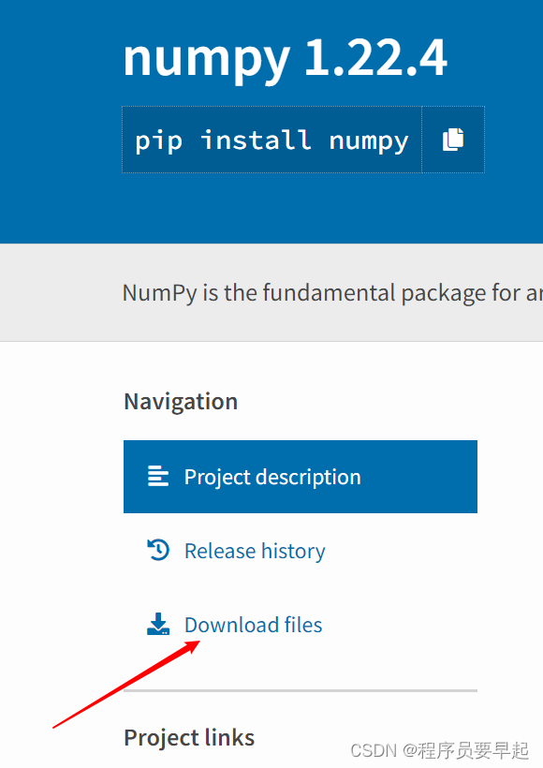The image size is (543, 768).
Task: Open the Project description tab
Action: (301, 477)
